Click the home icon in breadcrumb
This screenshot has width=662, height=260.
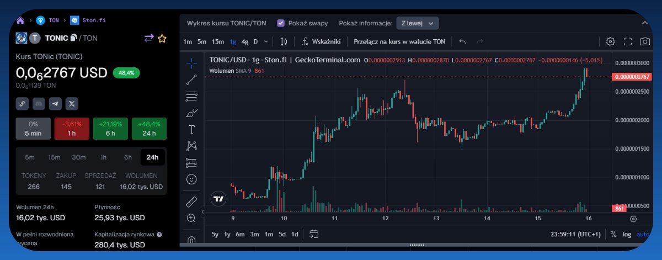click(20, 20)
